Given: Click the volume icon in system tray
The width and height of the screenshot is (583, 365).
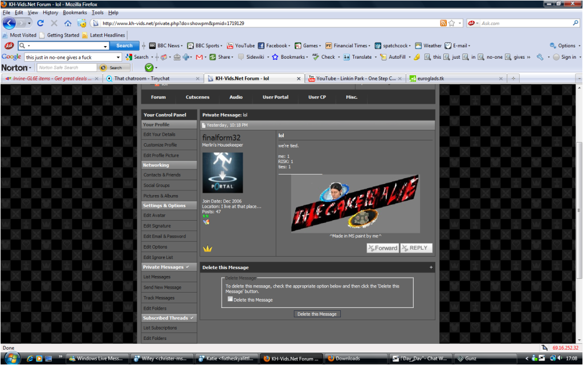Looking at the screenshot, I should click(x=560, y=358).
